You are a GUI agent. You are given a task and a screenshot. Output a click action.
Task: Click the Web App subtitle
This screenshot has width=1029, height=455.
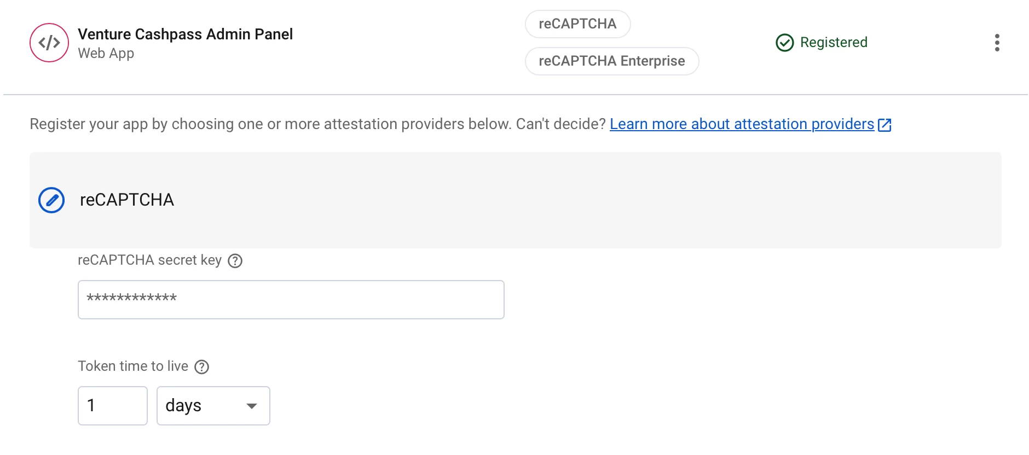(106, 54)
